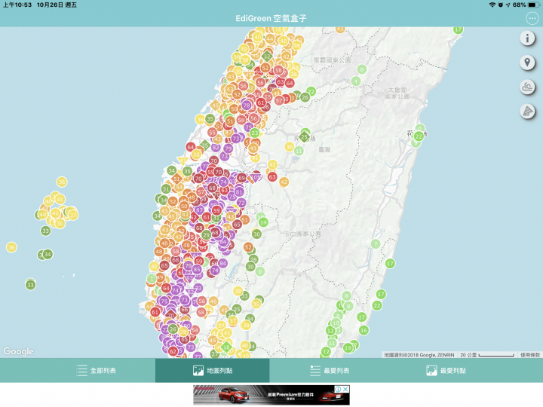The width and height of the screenshot is (543, 407).
Task: Select the green diamond 32 marker
Action: (267, 56)
